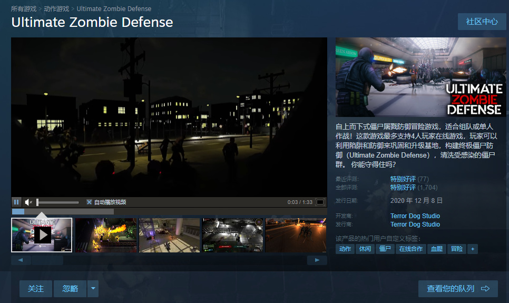Open the flamethrower screenshot thumbnail
Viewport: 509px width, 303px height.
pos(106,235)
